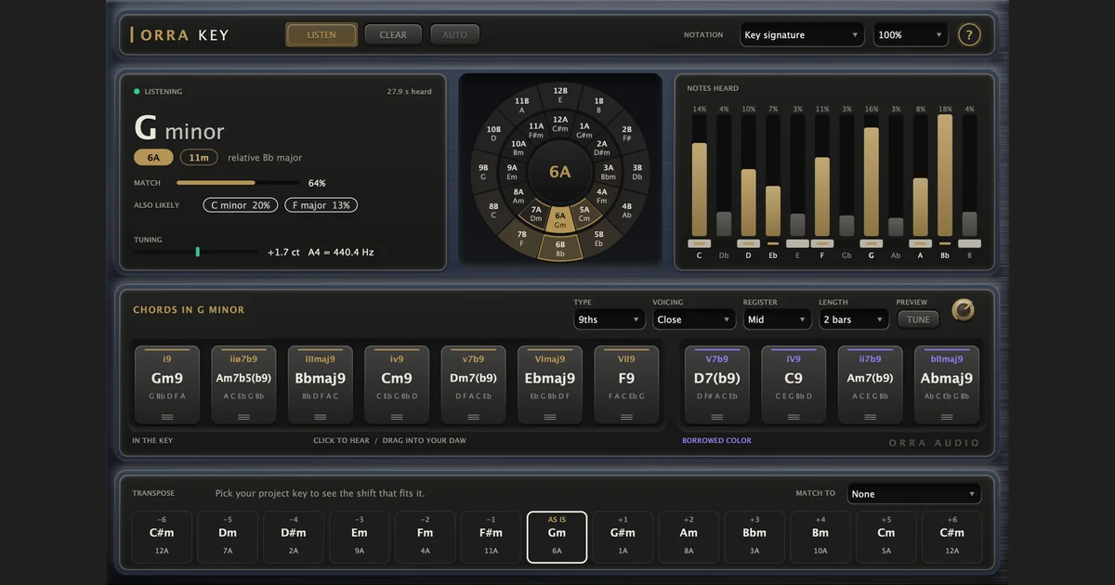The height and width of the screenshot is (585, 1115).
Task: Select 3B Db segment on Camelot wheel
Action: pyautogui.click(x=637, y=172)
